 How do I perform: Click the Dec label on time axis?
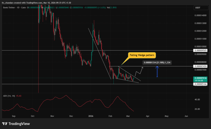pyautogui.click(x=71, y=116)
